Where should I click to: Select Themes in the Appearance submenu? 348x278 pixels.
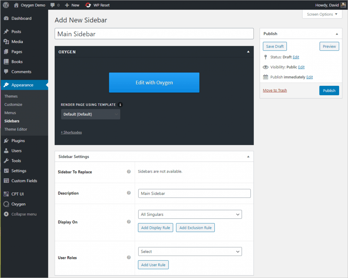(x=12, y=96)
